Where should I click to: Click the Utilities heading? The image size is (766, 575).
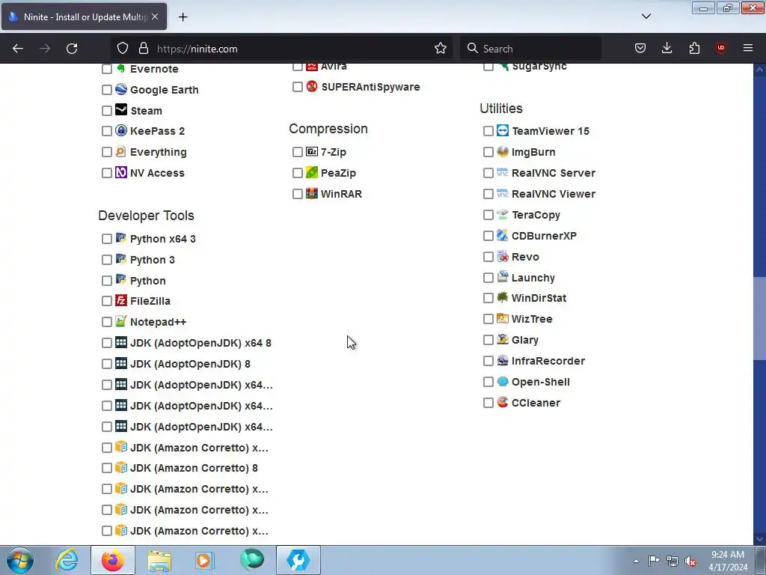click(500, 108)
